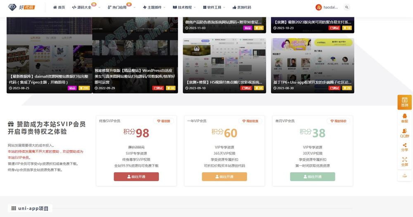Open the daima8资源网整站数据 post title

49,79
